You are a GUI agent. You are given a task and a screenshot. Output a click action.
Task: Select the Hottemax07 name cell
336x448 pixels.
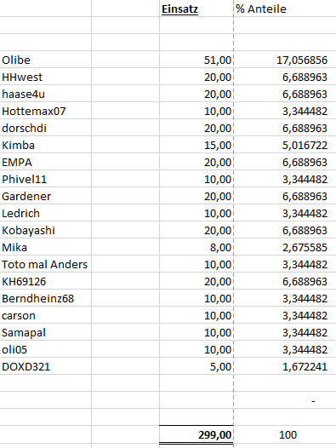(46, 111)
